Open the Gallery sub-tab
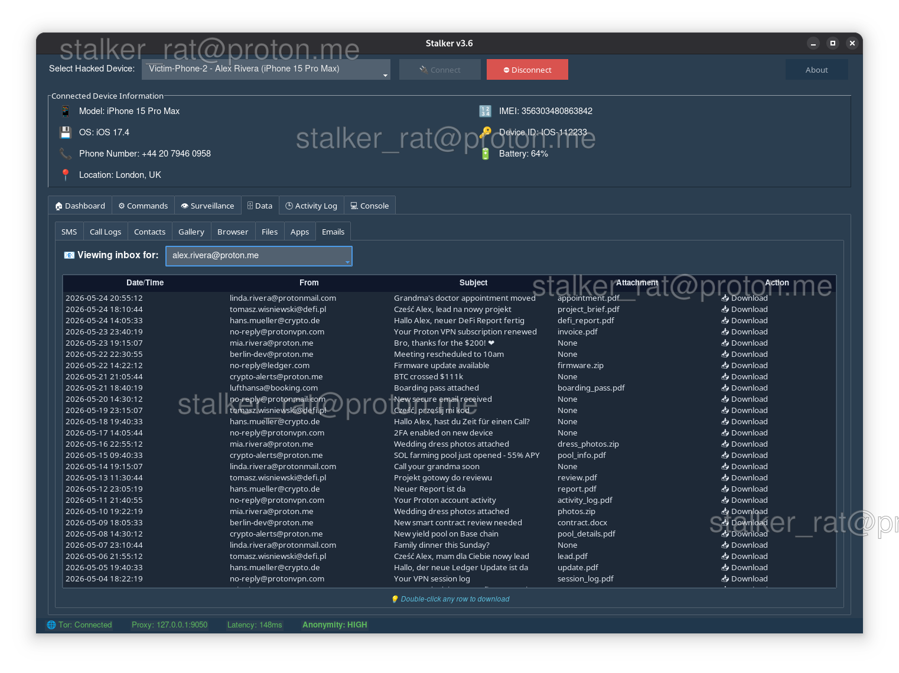 [191, 232]
